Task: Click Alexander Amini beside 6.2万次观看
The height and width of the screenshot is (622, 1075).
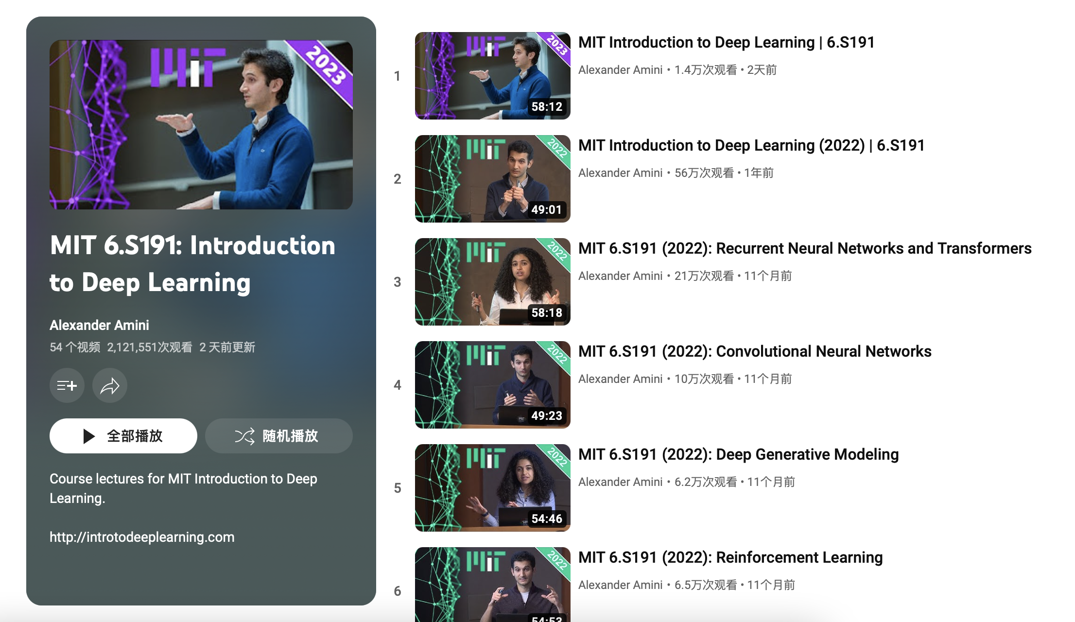Action: 620,482
